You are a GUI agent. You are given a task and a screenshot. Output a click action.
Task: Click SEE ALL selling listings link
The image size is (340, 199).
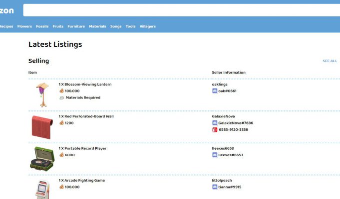click(330, 61)
